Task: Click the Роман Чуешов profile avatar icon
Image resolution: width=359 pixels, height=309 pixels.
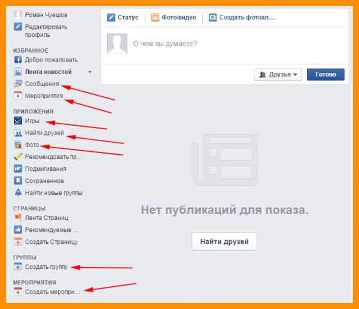Action: point(18,14)
